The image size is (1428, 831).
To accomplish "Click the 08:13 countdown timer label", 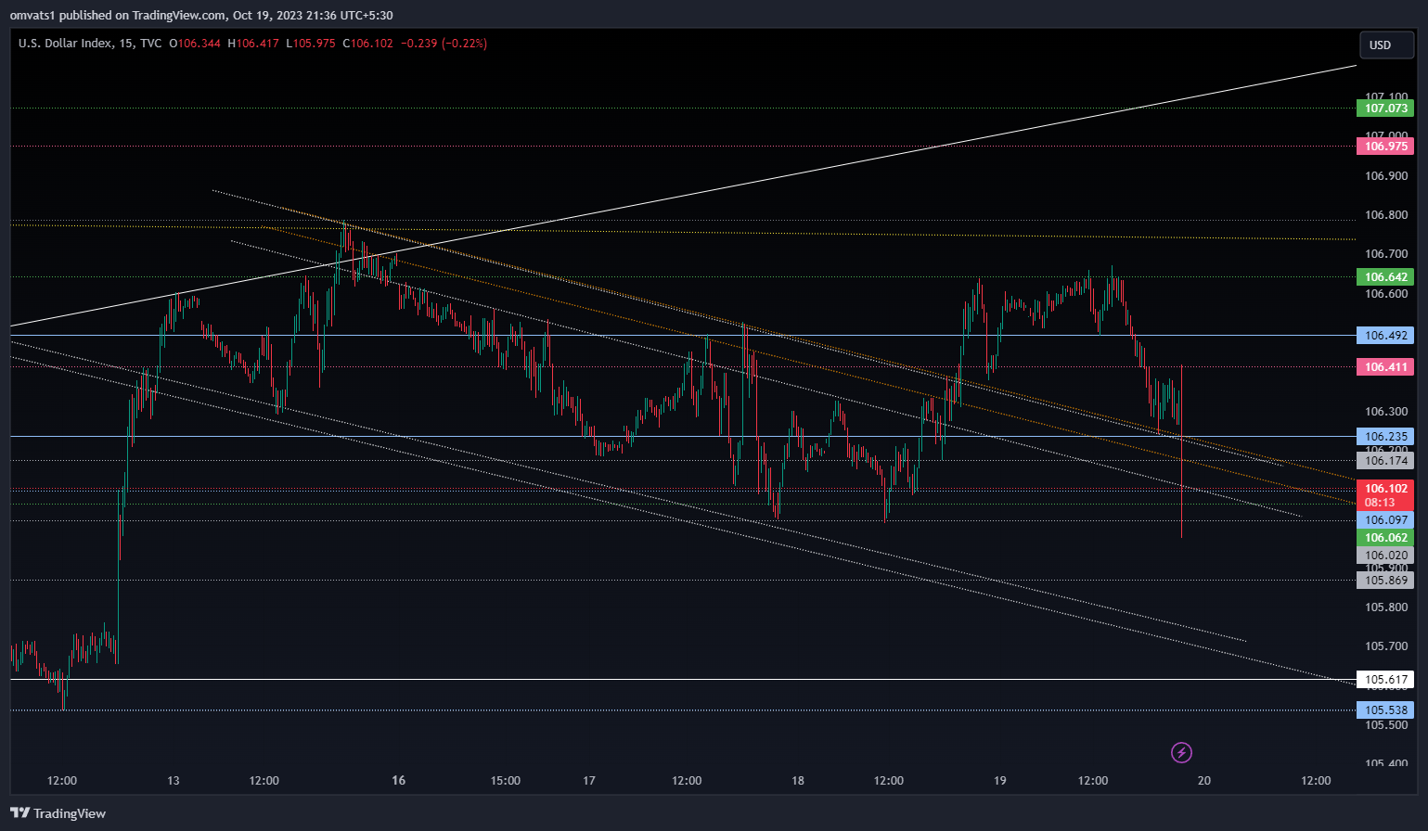I will (x=1381, y=503).
